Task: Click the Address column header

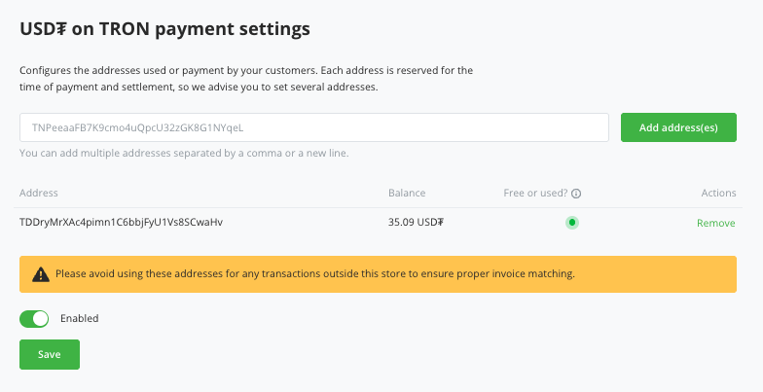Action: (39, 193)
